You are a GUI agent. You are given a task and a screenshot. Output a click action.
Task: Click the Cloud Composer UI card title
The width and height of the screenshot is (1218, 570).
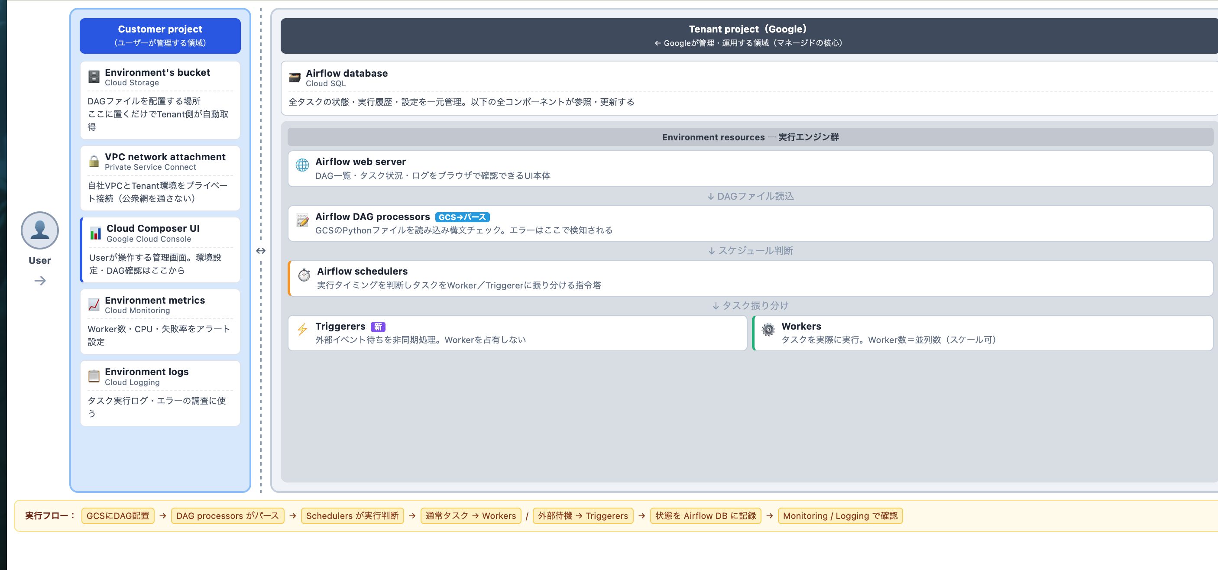tap(153, 228)
